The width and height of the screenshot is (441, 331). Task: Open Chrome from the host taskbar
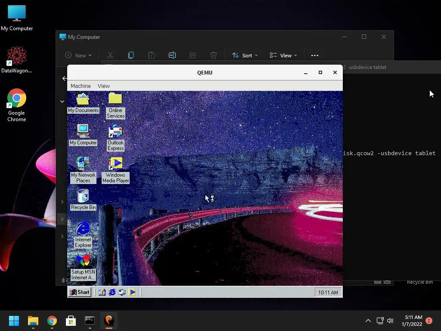click(x=52, y=321)
